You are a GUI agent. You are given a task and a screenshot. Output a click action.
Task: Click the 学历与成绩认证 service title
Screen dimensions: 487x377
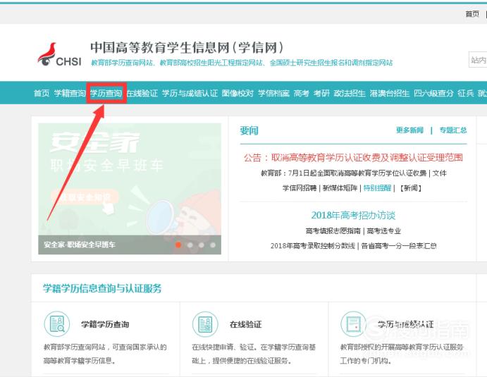[405, 324]
